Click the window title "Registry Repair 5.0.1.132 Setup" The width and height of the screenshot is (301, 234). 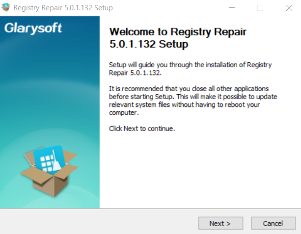coord(63,8)
